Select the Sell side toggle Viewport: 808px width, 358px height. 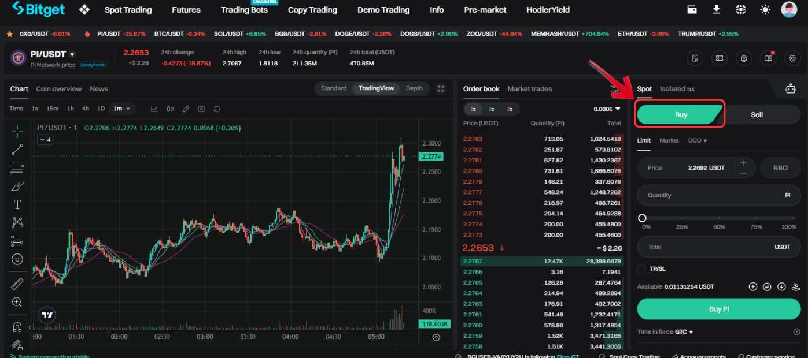[757, 114]
